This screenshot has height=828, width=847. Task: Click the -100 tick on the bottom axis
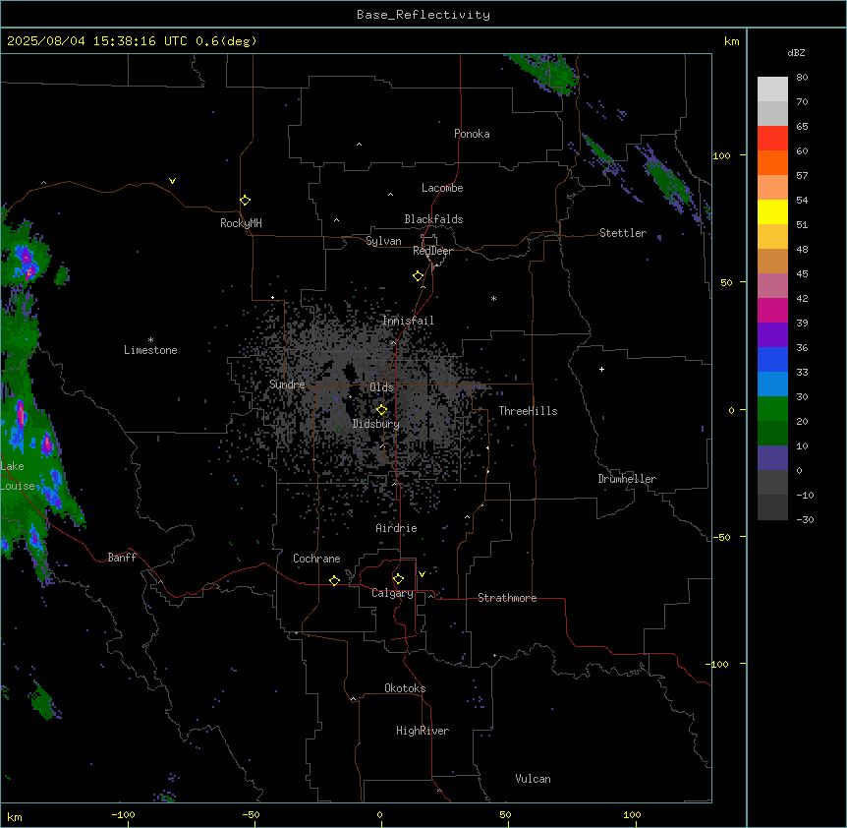point(123,814)
